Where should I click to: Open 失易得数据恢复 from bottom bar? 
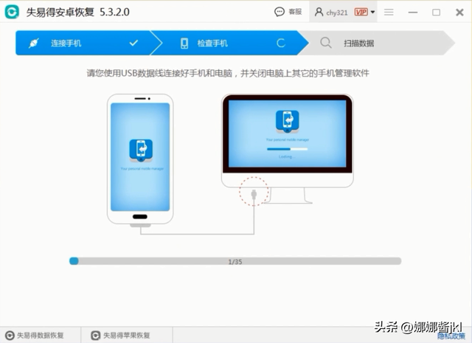35,335
